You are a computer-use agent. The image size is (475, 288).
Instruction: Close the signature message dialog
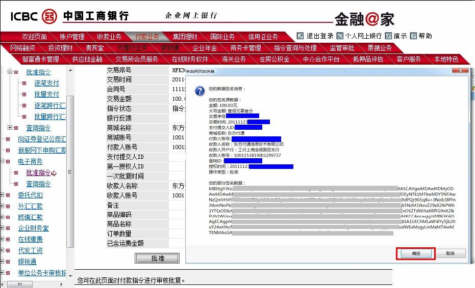coord(460,70)
